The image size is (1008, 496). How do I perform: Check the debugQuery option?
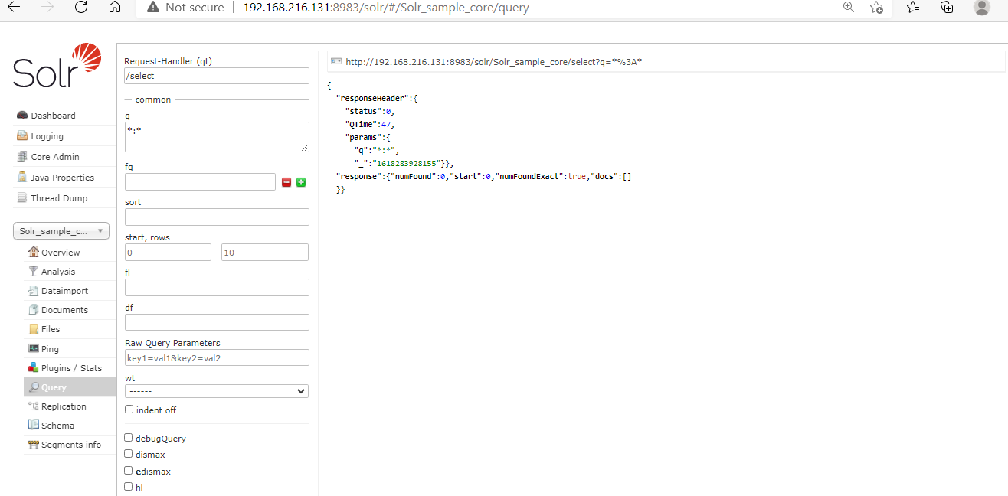129,438
